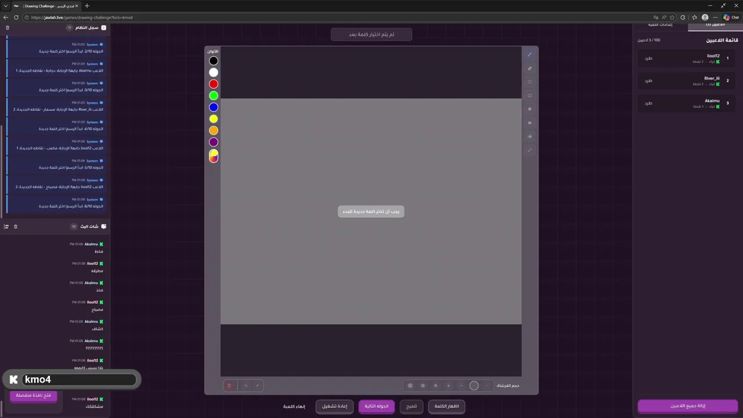Pick the black color swatch

pyautogui.click(x=214, y=61)
